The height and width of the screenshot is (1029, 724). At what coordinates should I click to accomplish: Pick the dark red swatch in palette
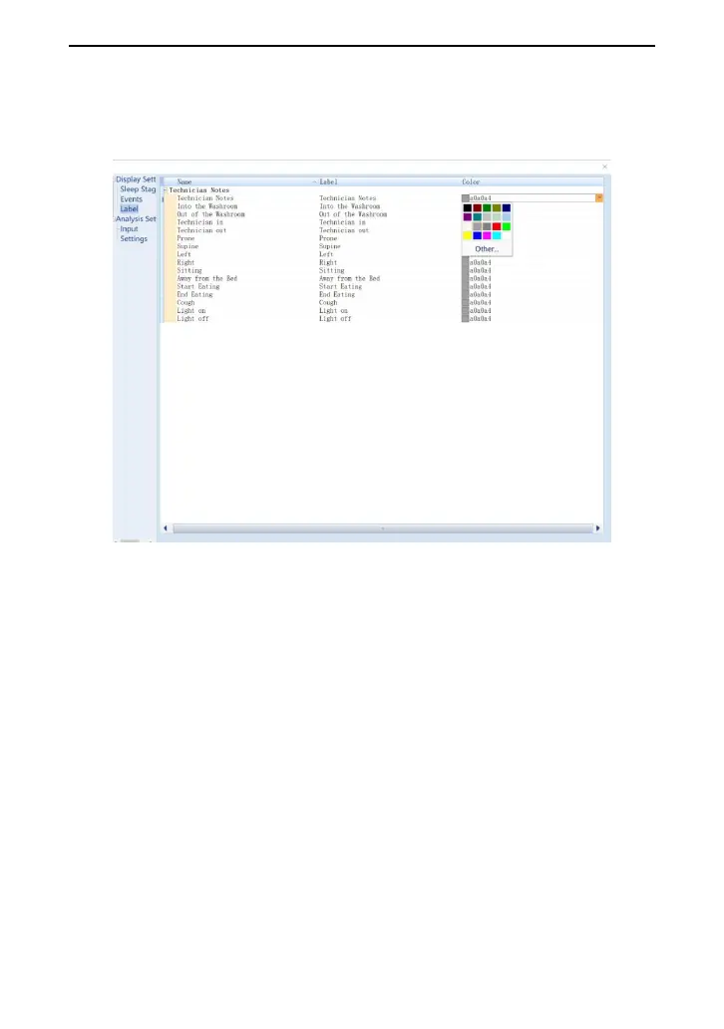pos(478,208)
